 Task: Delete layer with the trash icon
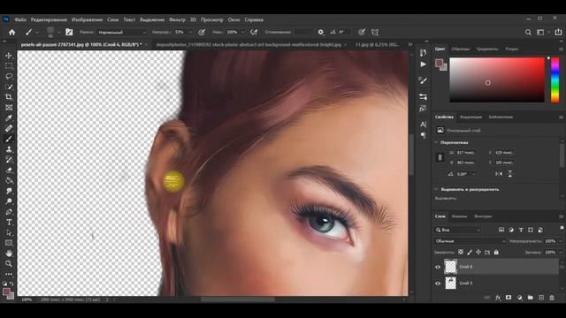[x=552, y=298]
